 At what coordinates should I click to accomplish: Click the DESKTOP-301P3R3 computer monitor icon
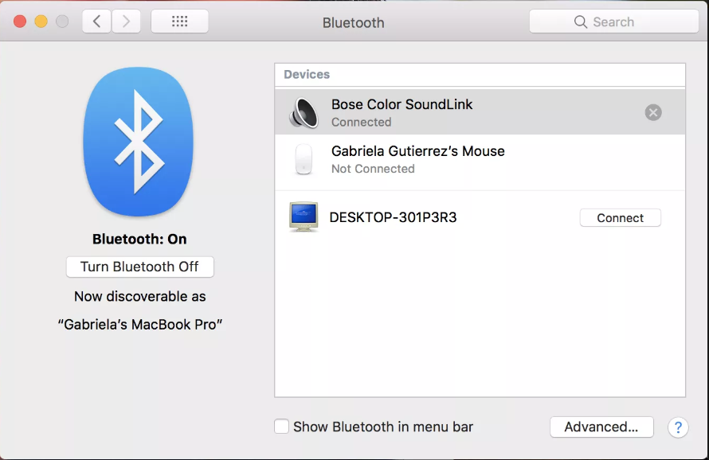click(304, 217)
